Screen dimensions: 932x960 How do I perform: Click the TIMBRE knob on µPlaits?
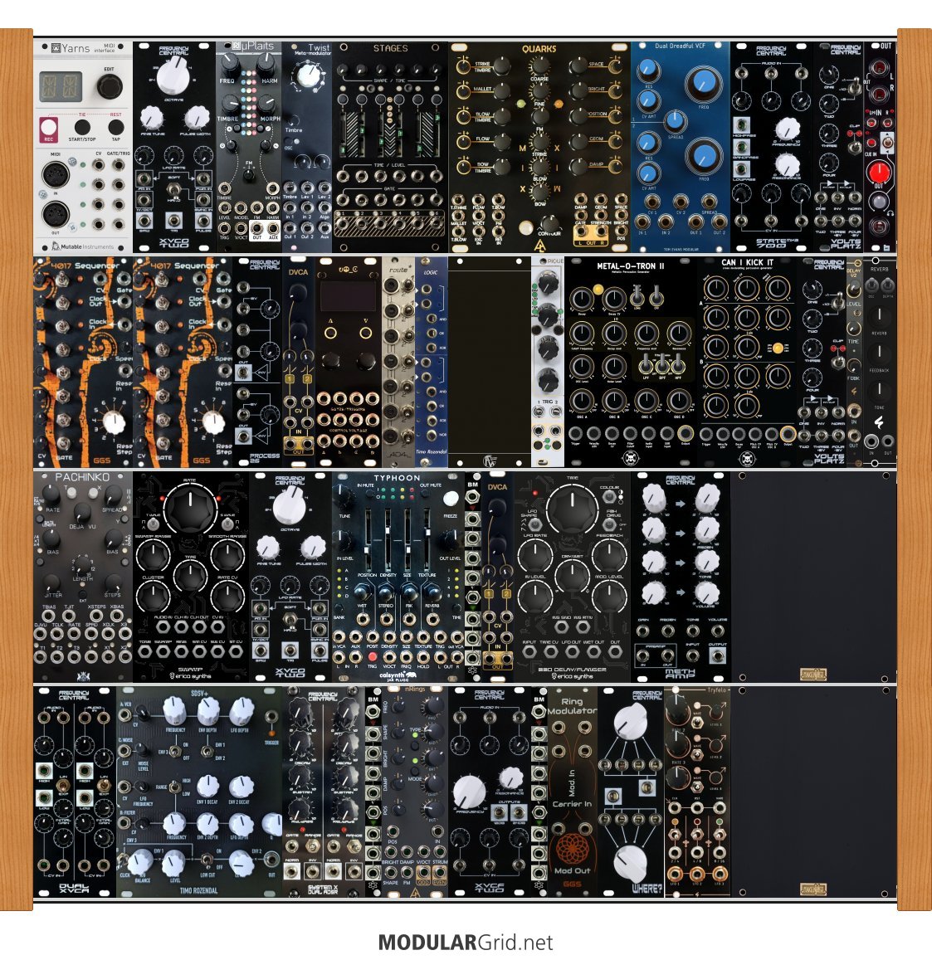[x=230, y=104]
